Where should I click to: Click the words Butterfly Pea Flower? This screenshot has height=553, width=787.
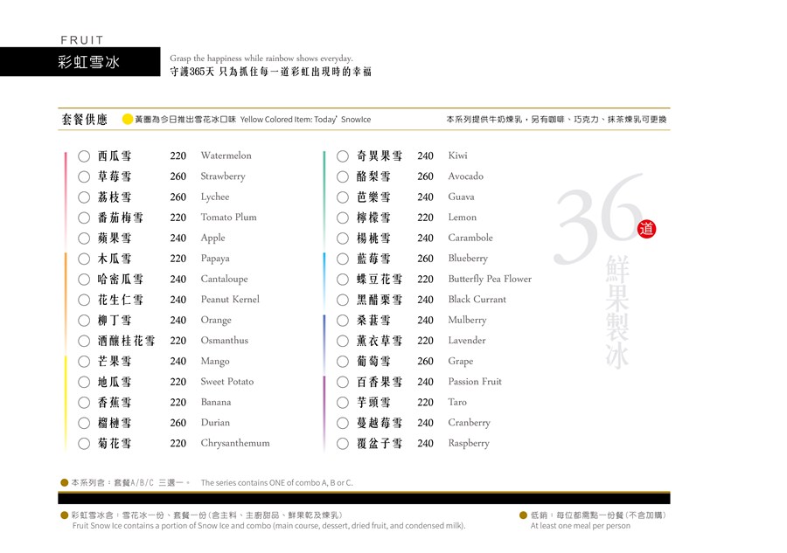pyautogui.click(x=490, y=280)
